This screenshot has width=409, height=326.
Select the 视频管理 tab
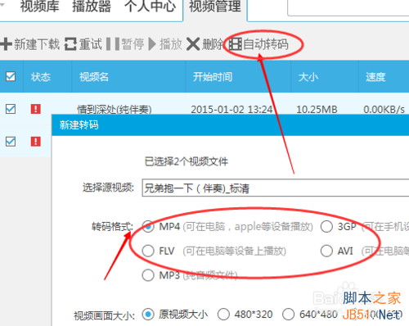[215, 6]
